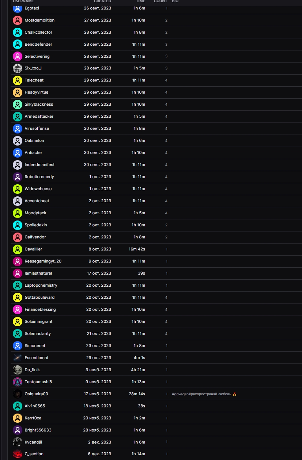The image size is (302, 460).
Task: Click the avatar icon of Mostdemolition
Action: click(18, 20)
